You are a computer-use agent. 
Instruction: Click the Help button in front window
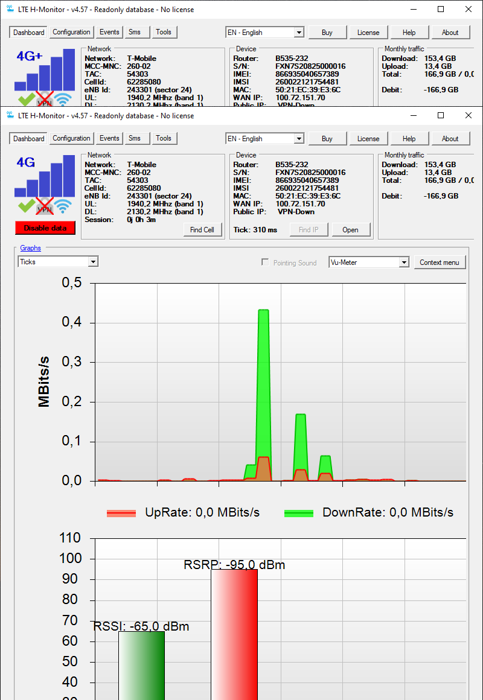pyautogui.click(x=409, y=138)
